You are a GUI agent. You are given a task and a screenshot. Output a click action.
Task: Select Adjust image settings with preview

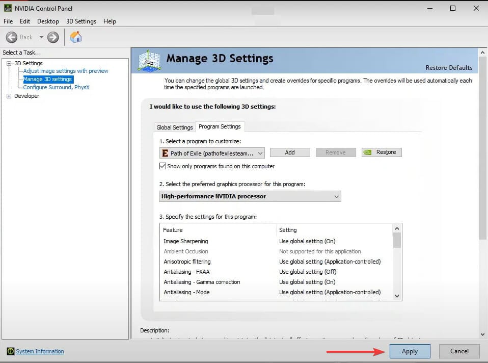(66, 71)
